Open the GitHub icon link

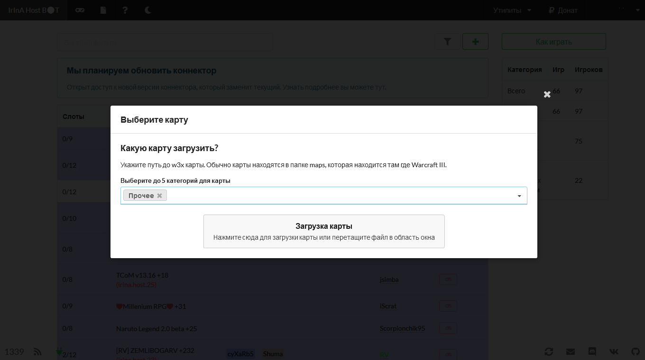point(636,351)
